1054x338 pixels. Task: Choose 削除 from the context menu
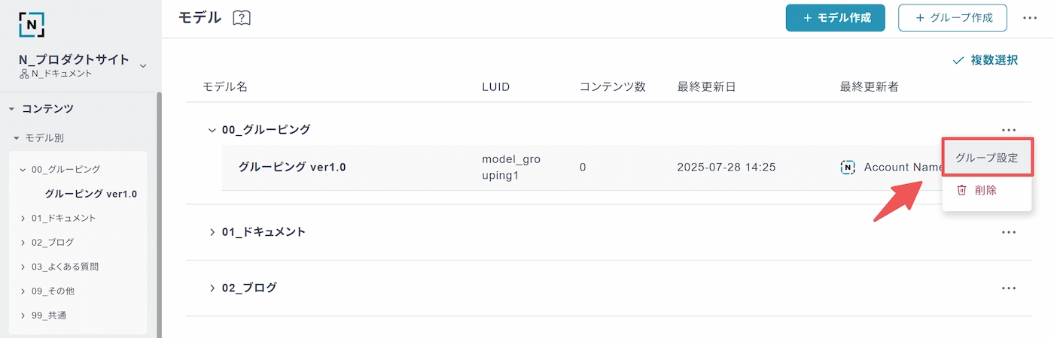pos(986,191)
